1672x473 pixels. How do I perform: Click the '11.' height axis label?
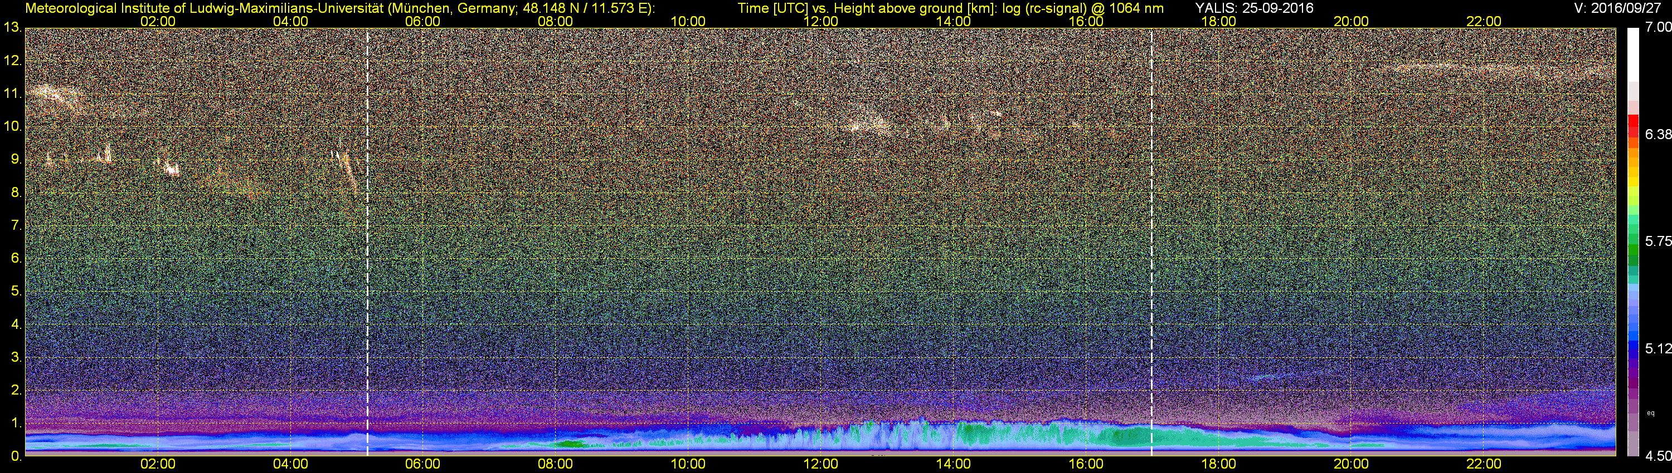pyautogui.click(x=12, y=94)
